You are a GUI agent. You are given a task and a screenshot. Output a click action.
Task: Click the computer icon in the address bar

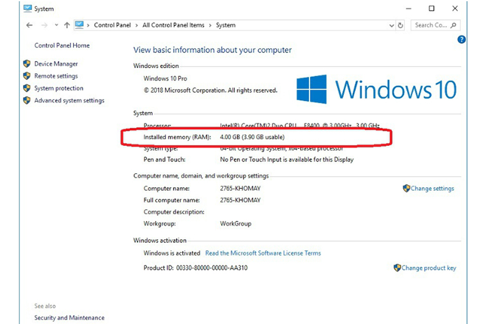79,26
